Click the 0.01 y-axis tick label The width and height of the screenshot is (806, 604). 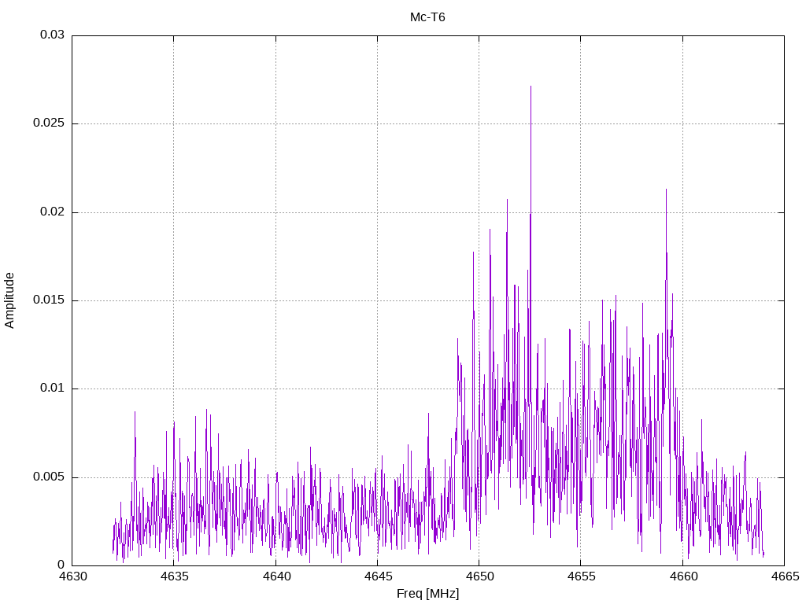click(x=52, y=389)
